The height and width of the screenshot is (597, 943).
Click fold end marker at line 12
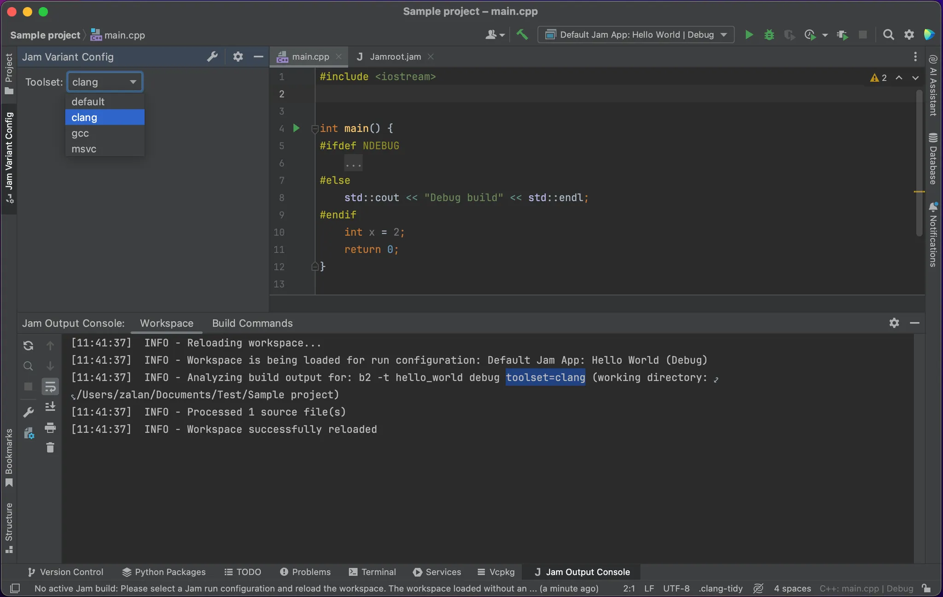(x=314, y=266)
